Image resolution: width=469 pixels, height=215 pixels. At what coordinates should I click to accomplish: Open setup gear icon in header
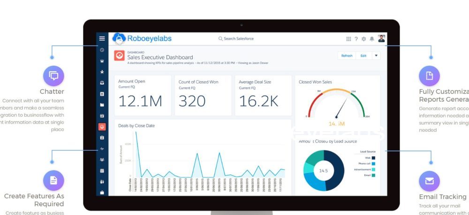coord(364,39)
